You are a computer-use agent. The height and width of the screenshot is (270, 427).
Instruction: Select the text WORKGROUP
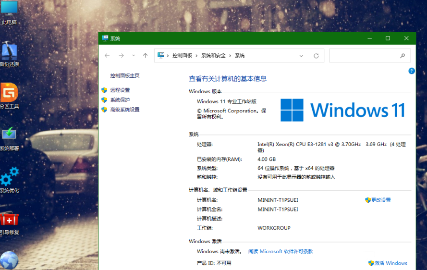point(274,228)
